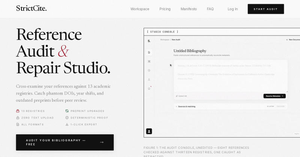Expand the Sources & matching section
Screen dimensions: 300x157
point(231,107)
